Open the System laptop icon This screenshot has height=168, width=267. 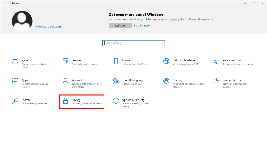point(15,61)
